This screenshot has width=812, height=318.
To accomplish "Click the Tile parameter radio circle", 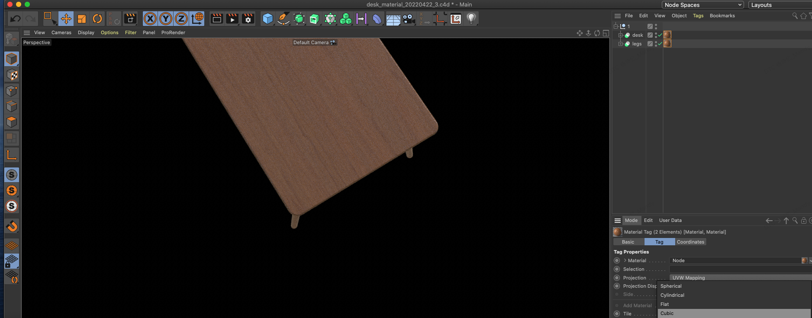I will [617, 314].
